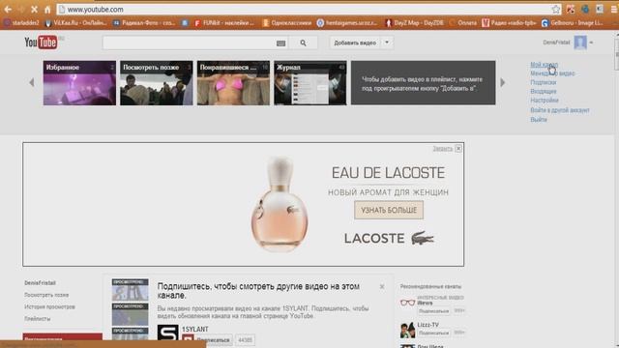619x348 pixels.
Task: Click the Закрыть link above the ad
Action: coord(443,149)
